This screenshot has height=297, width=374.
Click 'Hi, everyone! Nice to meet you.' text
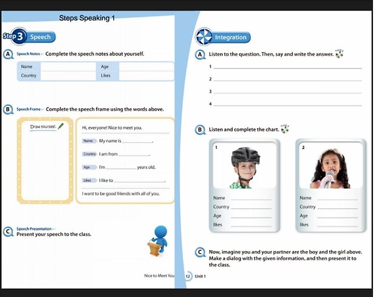(x=112, y=128)
